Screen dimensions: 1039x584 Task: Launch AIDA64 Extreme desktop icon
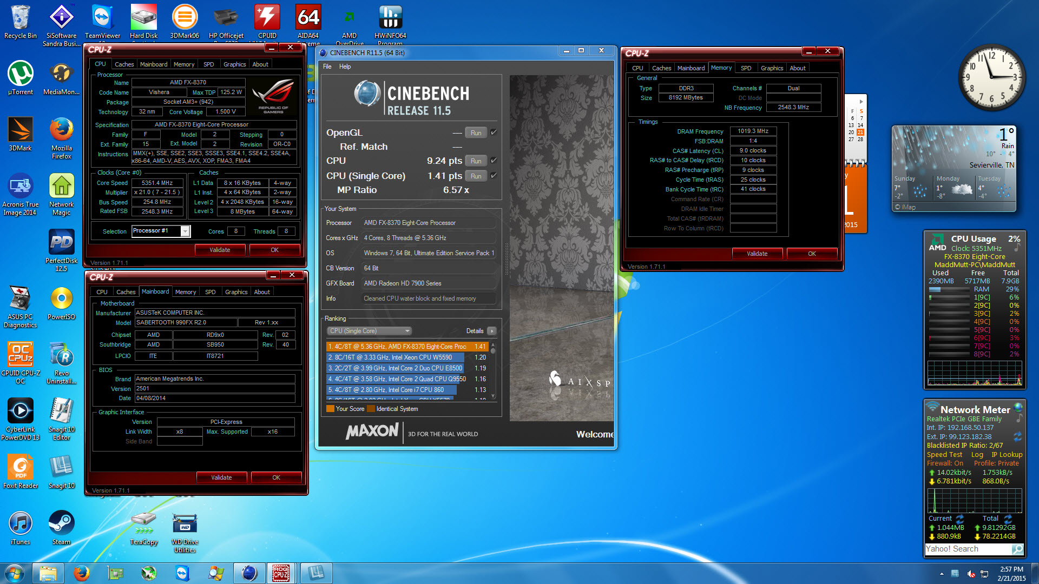tap(308, 25)
